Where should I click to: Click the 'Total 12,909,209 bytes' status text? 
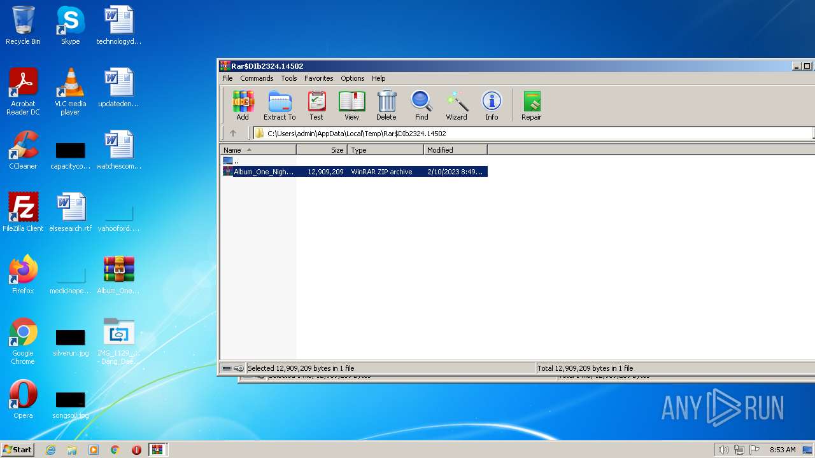(x=585, y=368)
